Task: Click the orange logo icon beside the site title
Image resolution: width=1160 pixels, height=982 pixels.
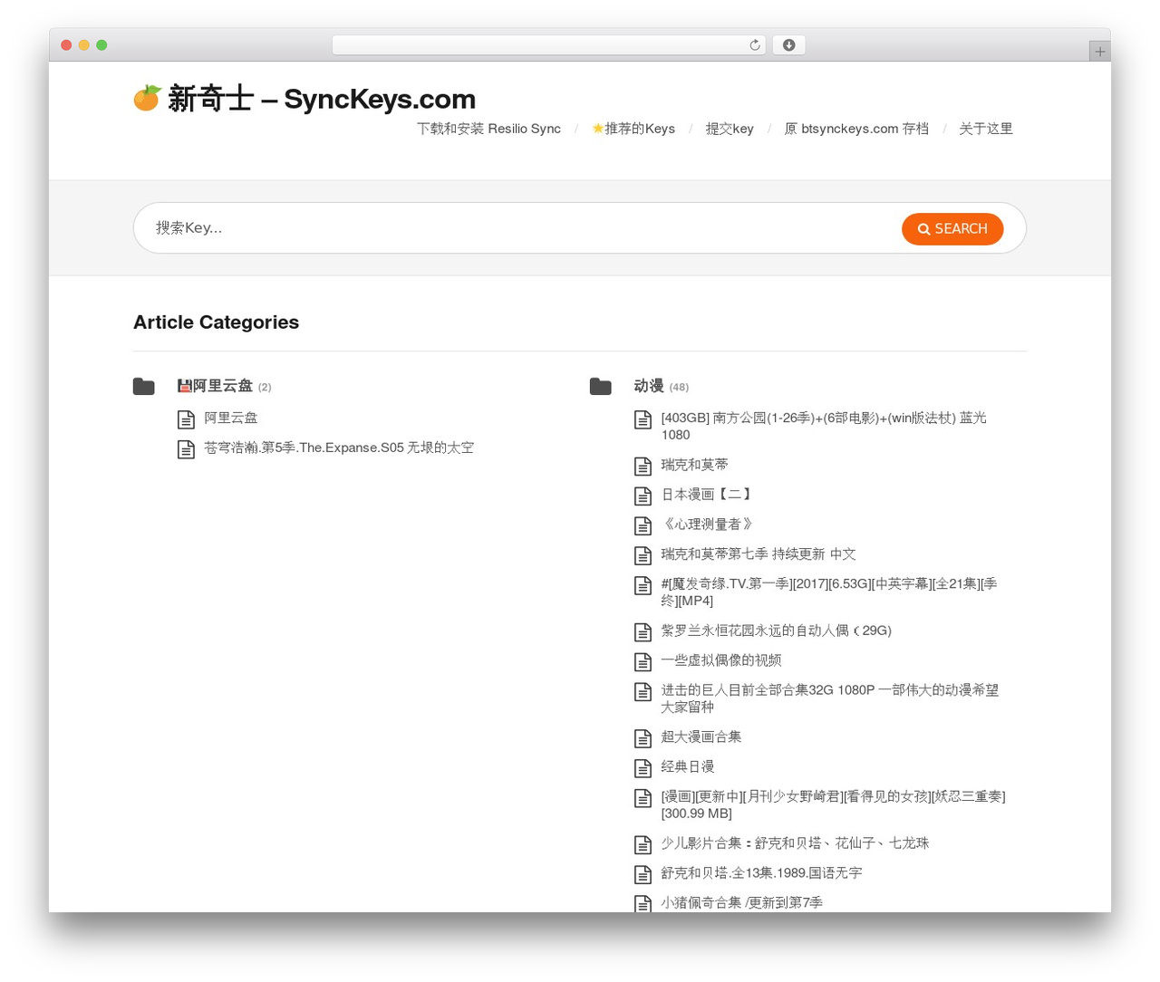Action: [147, 98]
